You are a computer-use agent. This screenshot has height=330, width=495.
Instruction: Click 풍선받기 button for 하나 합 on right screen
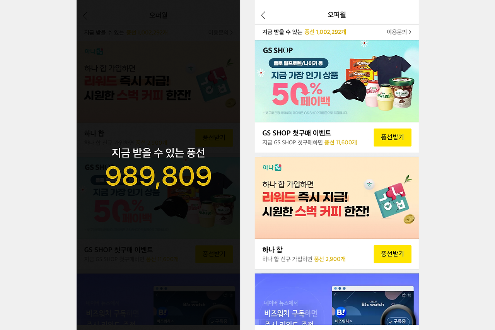(393, 254)
